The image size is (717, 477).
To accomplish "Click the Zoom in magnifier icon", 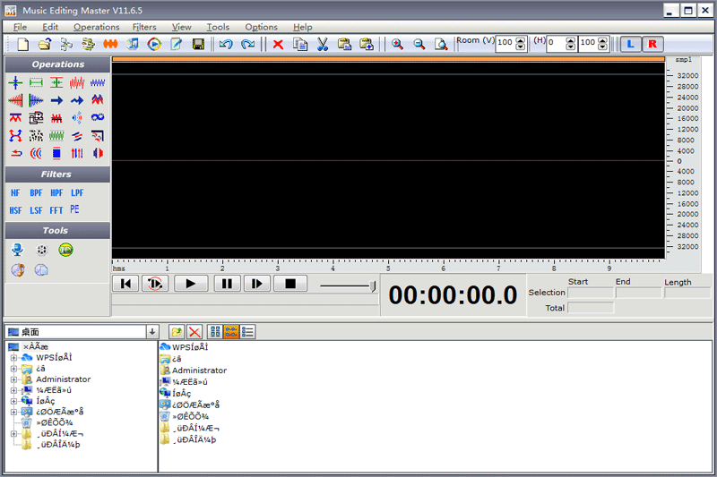I will click(397, 44).
